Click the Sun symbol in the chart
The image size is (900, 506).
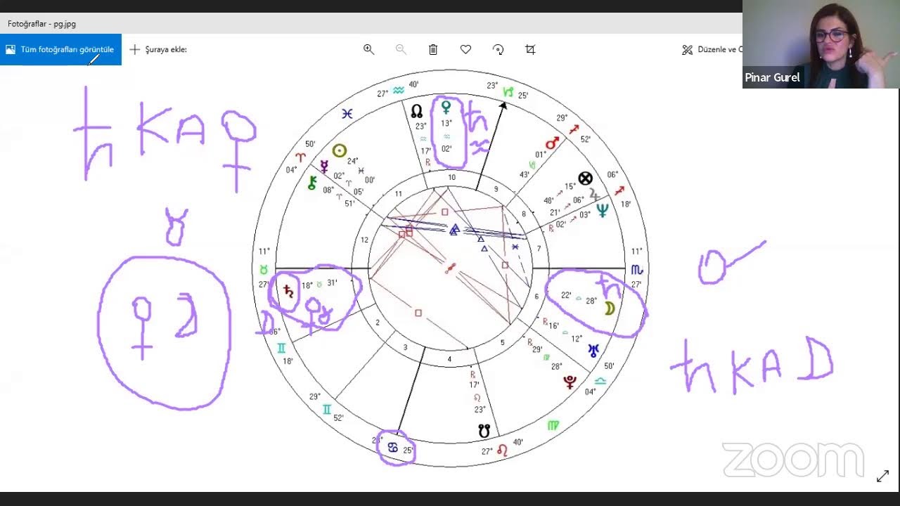[339, 150]
